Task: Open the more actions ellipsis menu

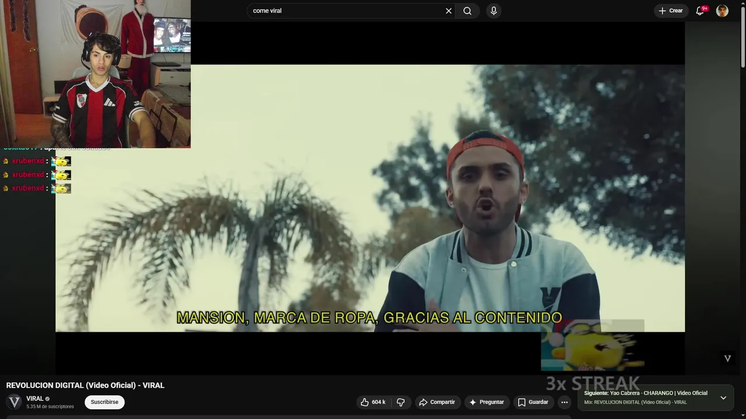Action: pos(564,402)
